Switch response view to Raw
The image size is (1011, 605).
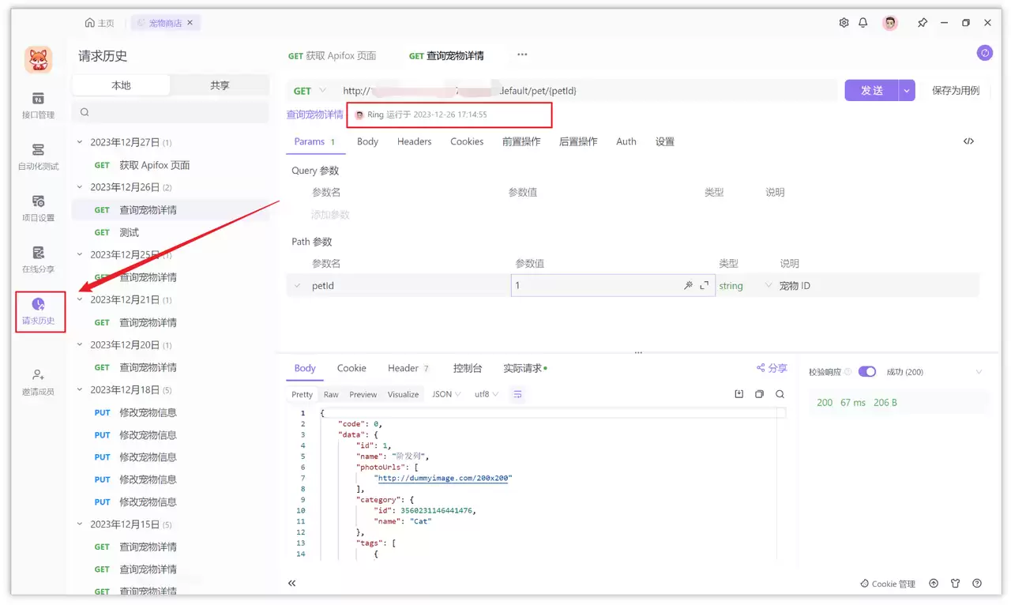pyautogui.click(x=331, y=394)
